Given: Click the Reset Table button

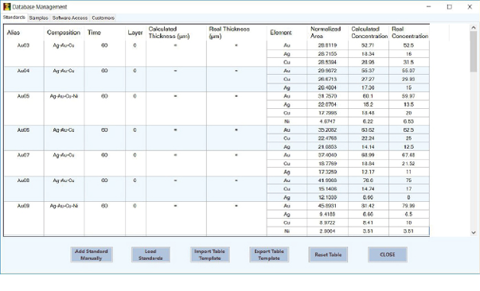Looking at the screenshot, I should click(x=328, y=254).
